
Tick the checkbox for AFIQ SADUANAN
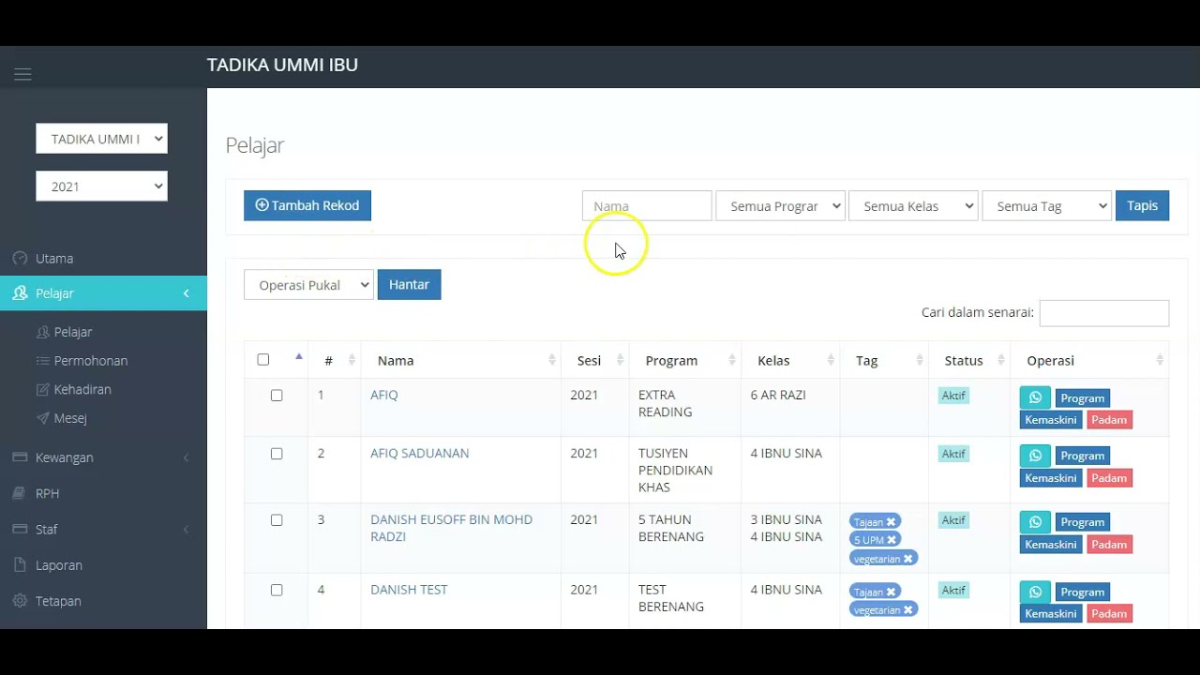point(277,454)
